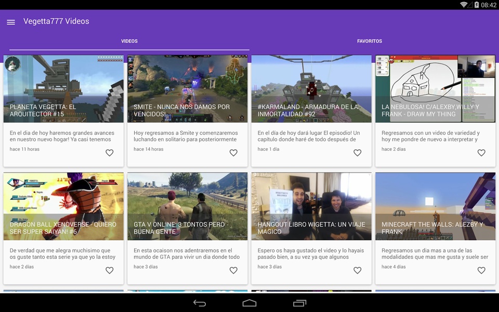Tap the battery status icon
The width and height of the screenshot is (499, 312).
coord(477,5)
